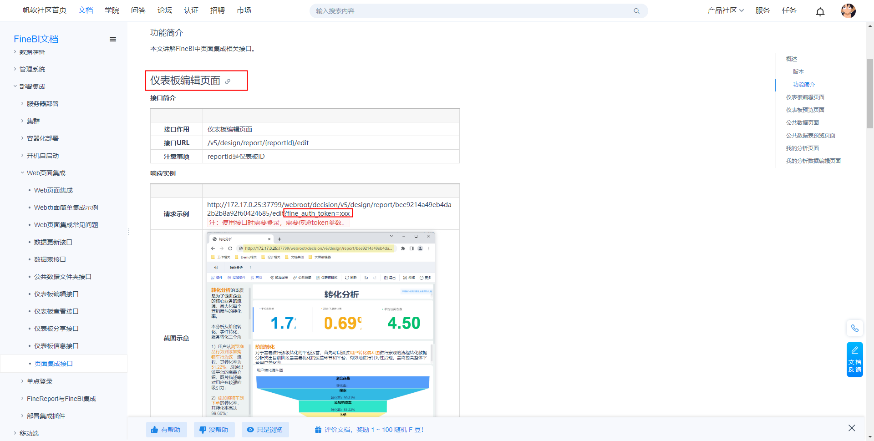Select 页面集成接口 in sidebar
Viewport: 874px width, 441px height.
pos(54,364)
